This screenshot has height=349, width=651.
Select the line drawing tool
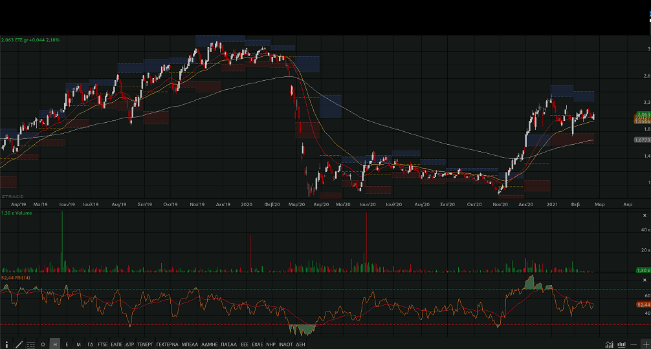tap(19, 344)
